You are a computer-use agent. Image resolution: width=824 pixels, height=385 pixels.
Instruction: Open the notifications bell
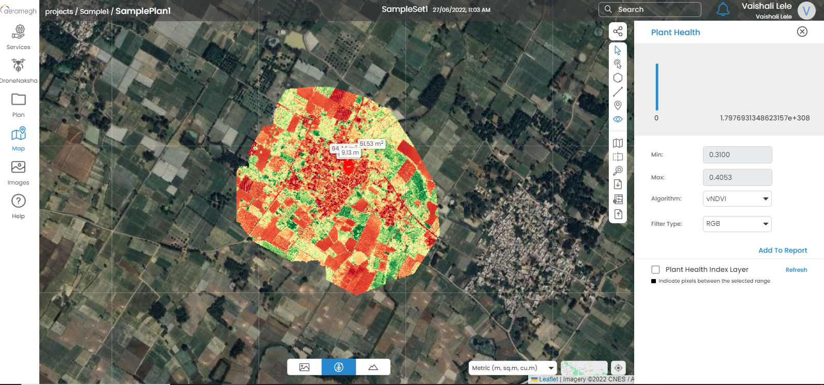pos(723,9)
